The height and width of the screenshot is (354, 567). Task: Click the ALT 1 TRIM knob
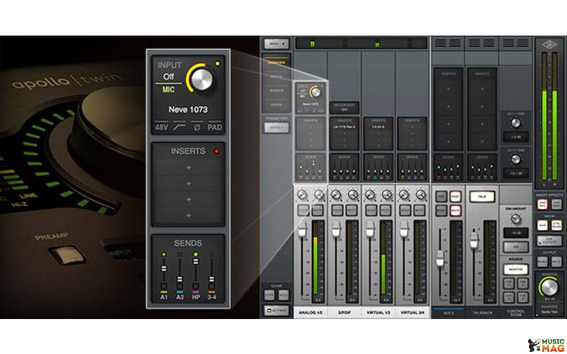[x=516, y=123]
